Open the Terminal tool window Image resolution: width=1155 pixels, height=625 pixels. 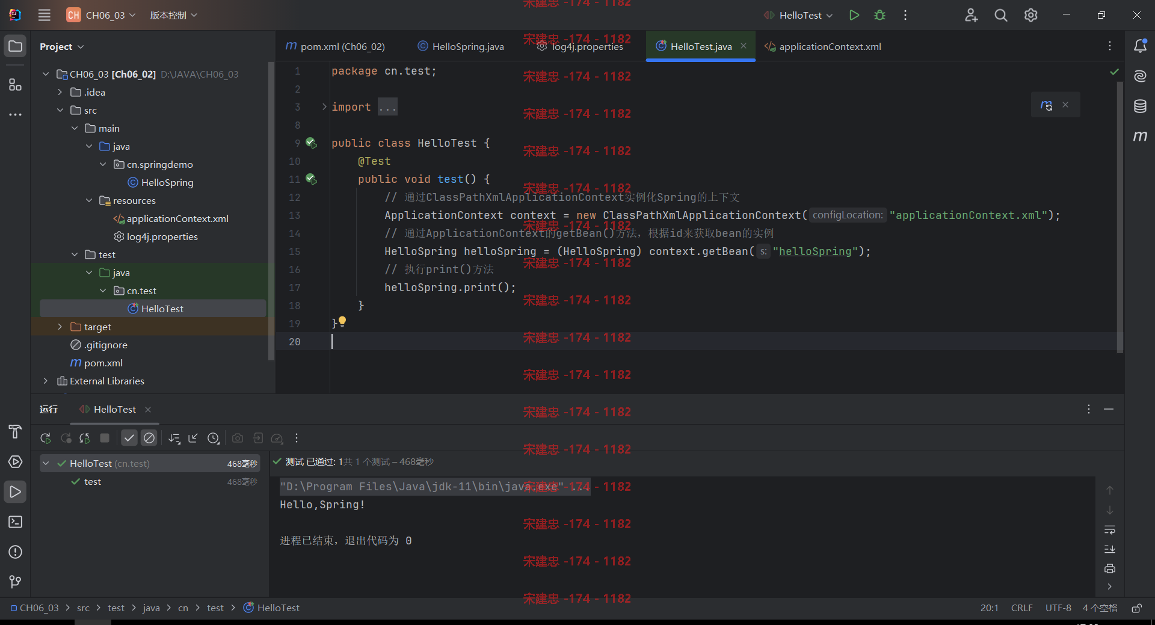(16, 522)
